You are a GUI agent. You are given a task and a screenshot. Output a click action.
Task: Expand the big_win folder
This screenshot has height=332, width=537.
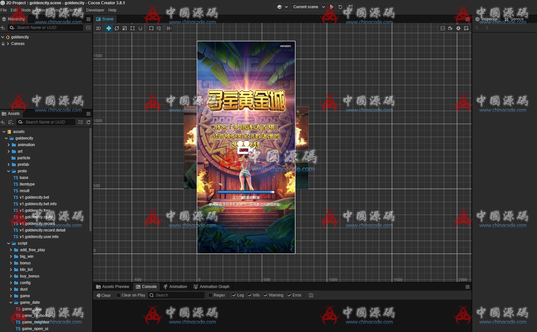(11, 256)
